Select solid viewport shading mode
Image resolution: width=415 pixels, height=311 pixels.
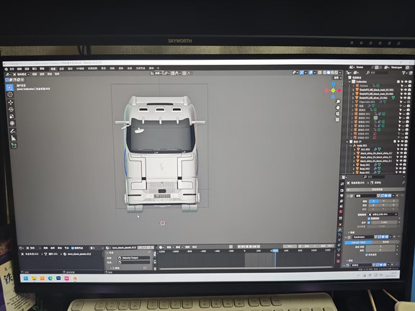(329, 73)
